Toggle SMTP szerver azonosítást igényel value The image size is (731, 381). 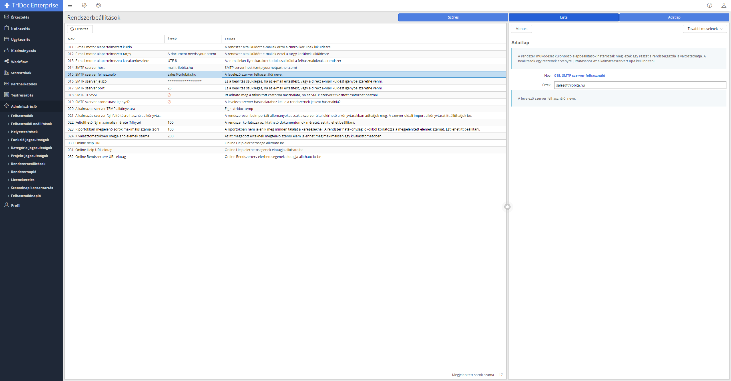169,102
